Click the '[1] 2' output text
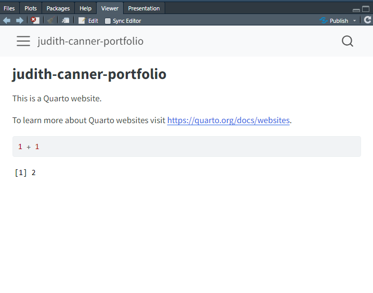Image resolution: width=373 pixels, height=293 pixels. pyautogui.click(x=25, y=172)
